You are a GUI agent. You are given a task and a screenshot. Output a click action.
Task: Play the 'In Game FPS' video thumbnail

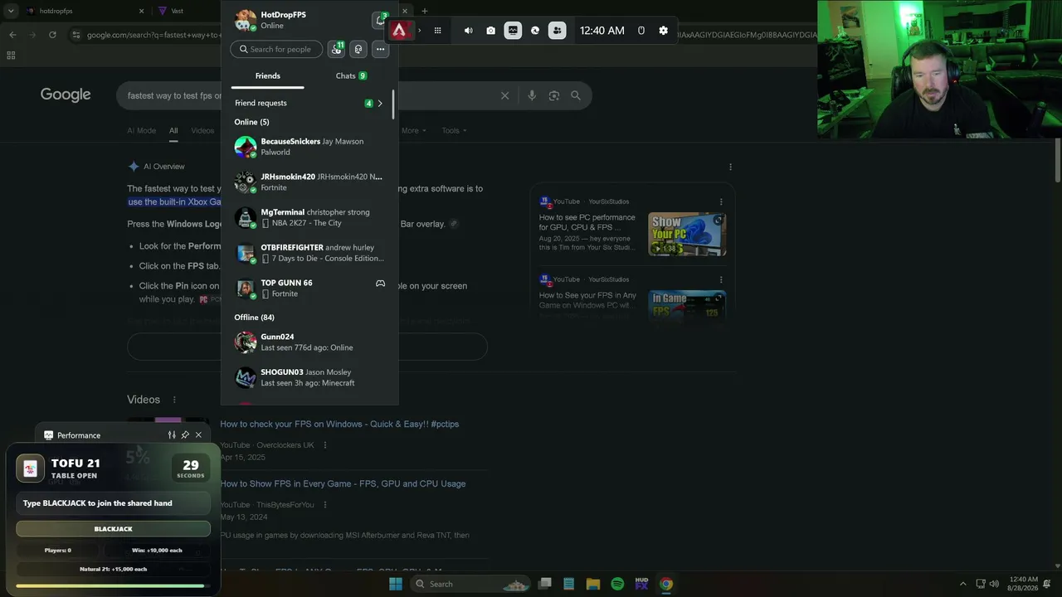click(687, 305)
